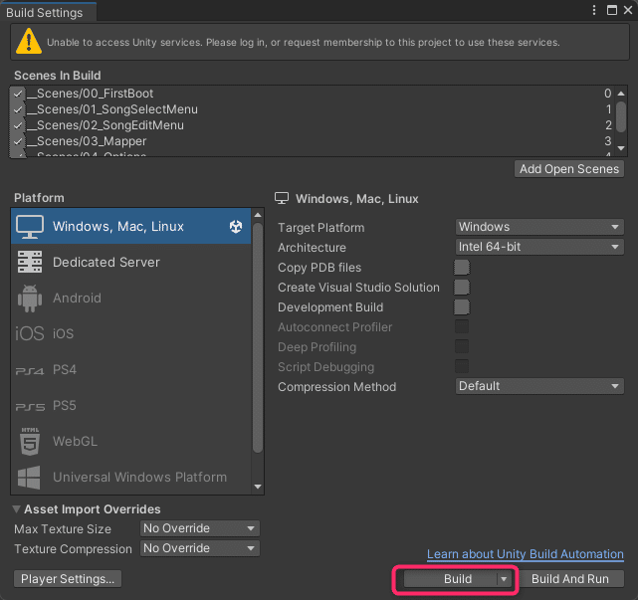Click the scenes list scroll down arrow

(621, 148)
